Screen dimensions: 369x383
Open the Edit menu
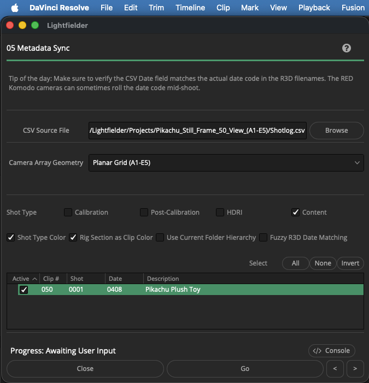tap(131, 8)
